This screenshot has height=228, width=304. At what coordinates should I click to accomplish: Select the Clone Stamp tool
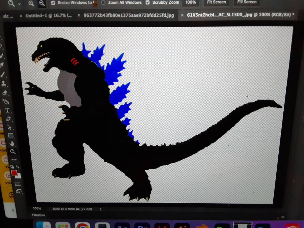pyautogui.click(x=4, y=84)
